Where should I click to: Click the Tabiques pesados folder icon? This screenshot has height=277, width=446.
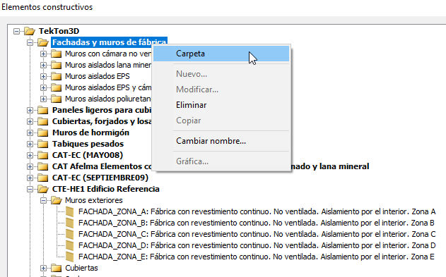[x=43, y=144]
